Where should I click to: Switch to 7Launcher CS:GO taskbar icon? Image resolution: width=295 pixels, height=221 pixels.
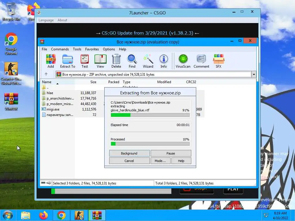[79, 215]
